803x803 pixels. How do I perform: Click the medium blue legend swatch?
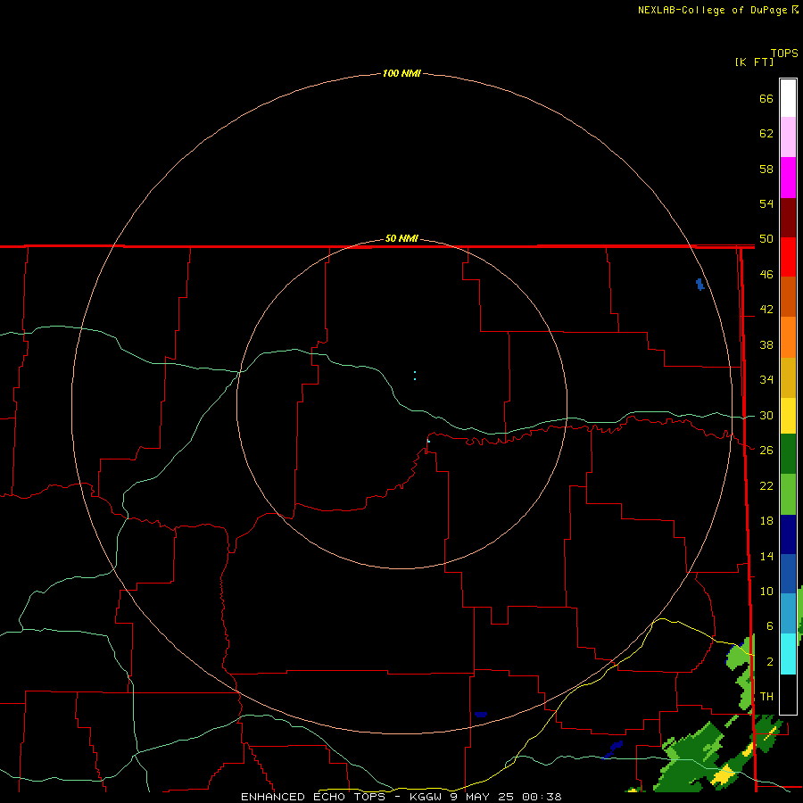[x=788, y=574]
